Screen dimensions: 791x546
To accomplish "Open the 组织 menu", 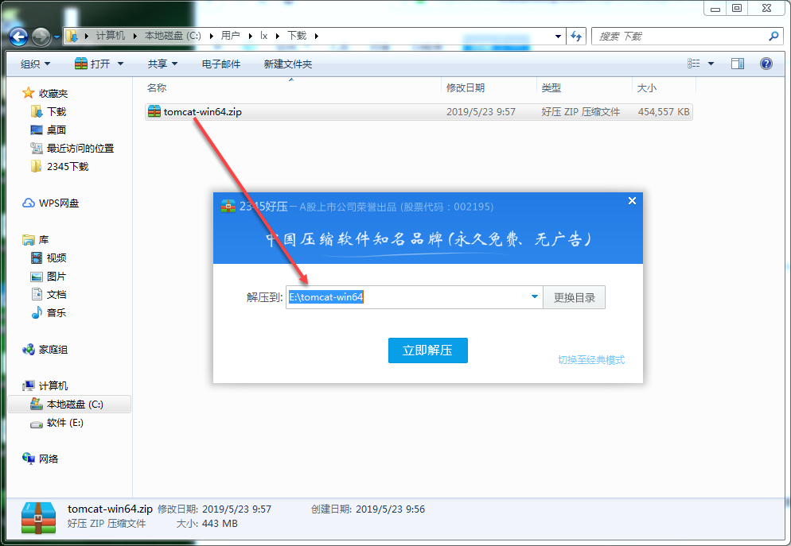I will 35,64.
